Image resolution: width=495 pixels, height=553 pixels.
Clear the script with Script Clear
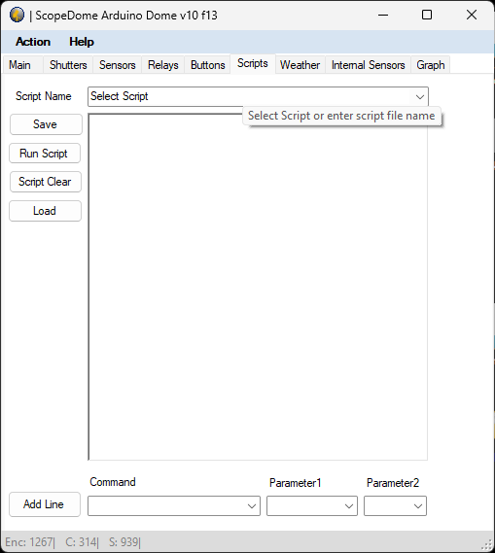[x=46, y=182]
